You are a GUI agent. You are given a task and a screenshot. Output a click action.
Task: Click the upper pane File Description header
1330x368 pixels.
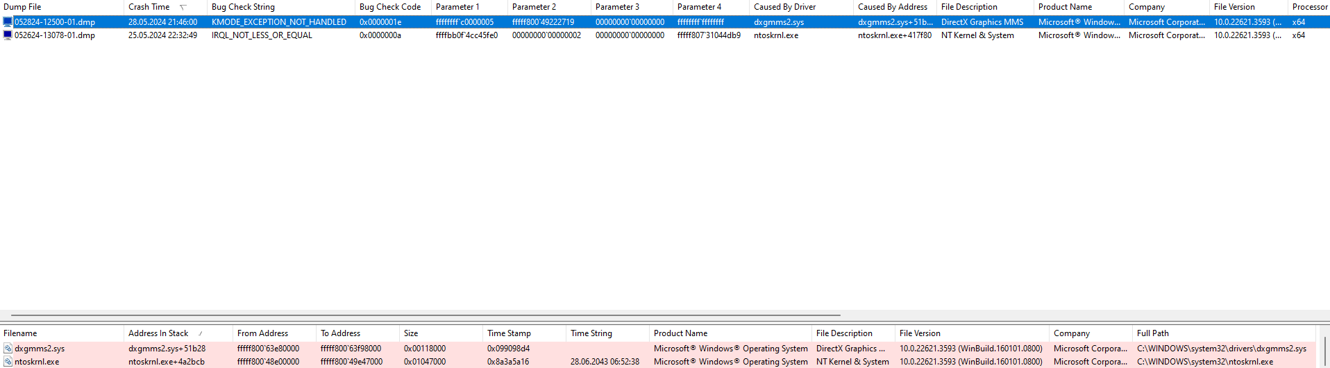point(986,7)
